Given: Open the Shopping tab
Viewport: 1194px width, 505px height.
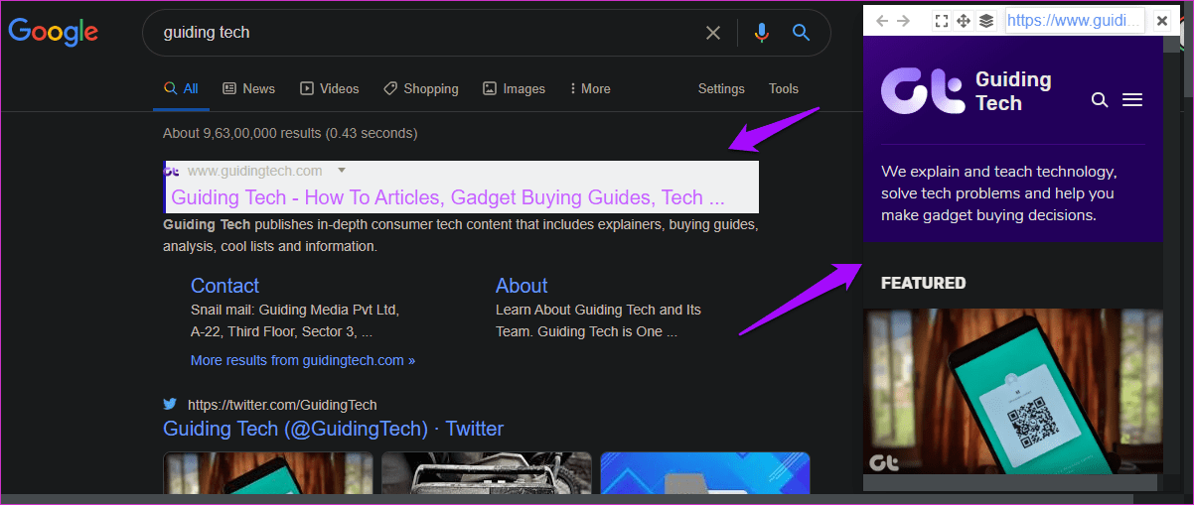Looking at the screenshot, I should pyautogui.click(x=421, y=88).
